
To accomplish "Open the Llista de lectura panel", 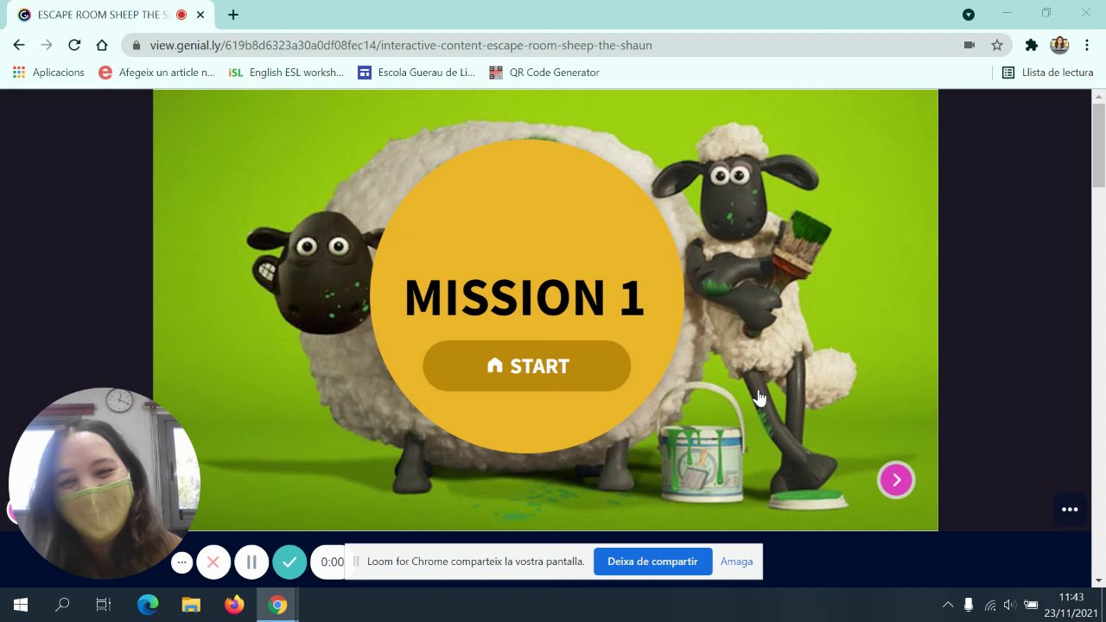I will click(x=1047, y=73).
